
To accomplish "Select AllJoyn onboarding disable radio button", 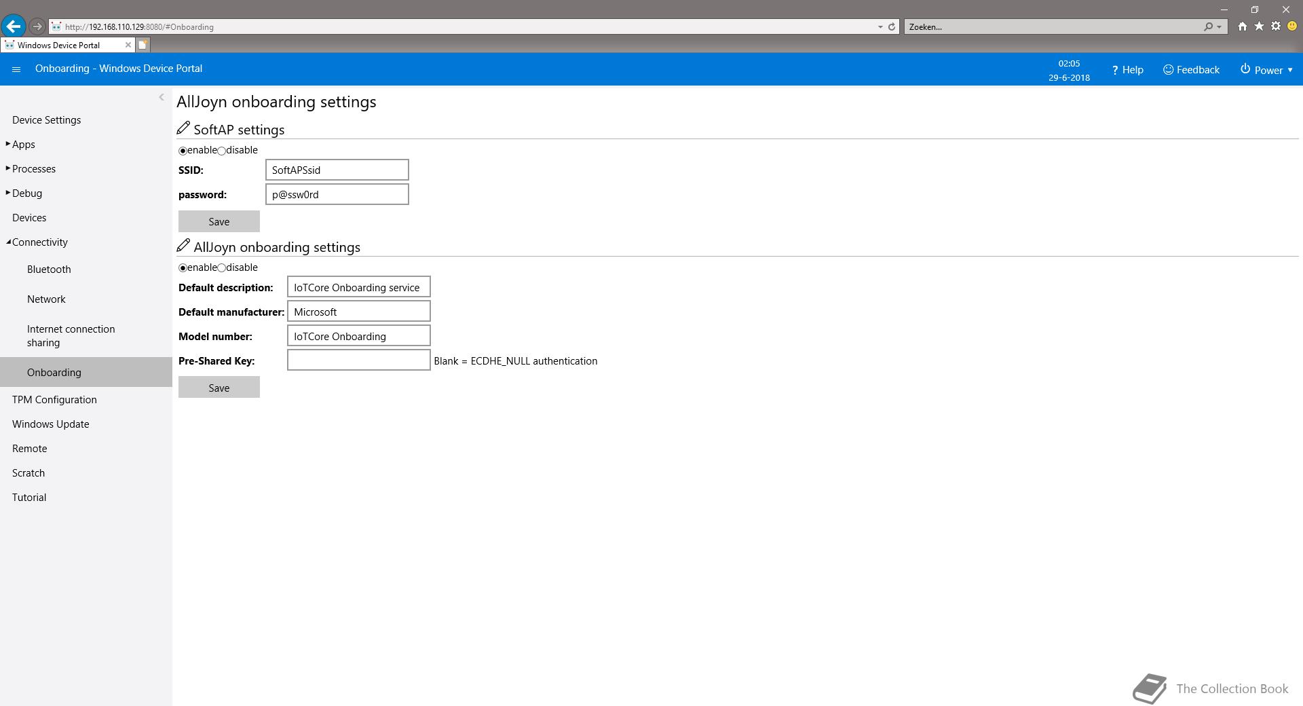I will point(222,268).
